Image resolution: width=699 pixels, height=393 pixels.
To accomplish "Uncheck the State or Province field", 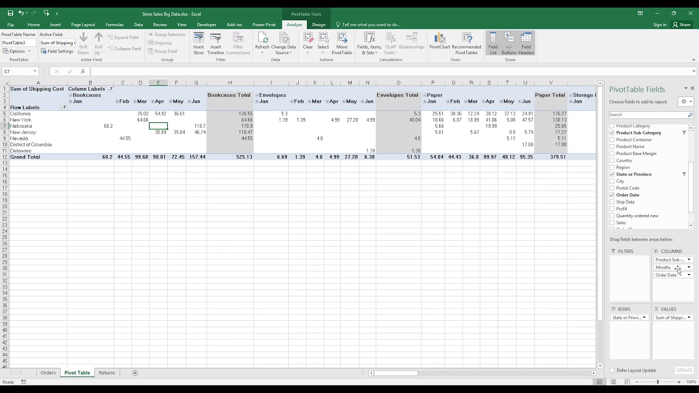I will pyautogui.click(x=612, y=174).
